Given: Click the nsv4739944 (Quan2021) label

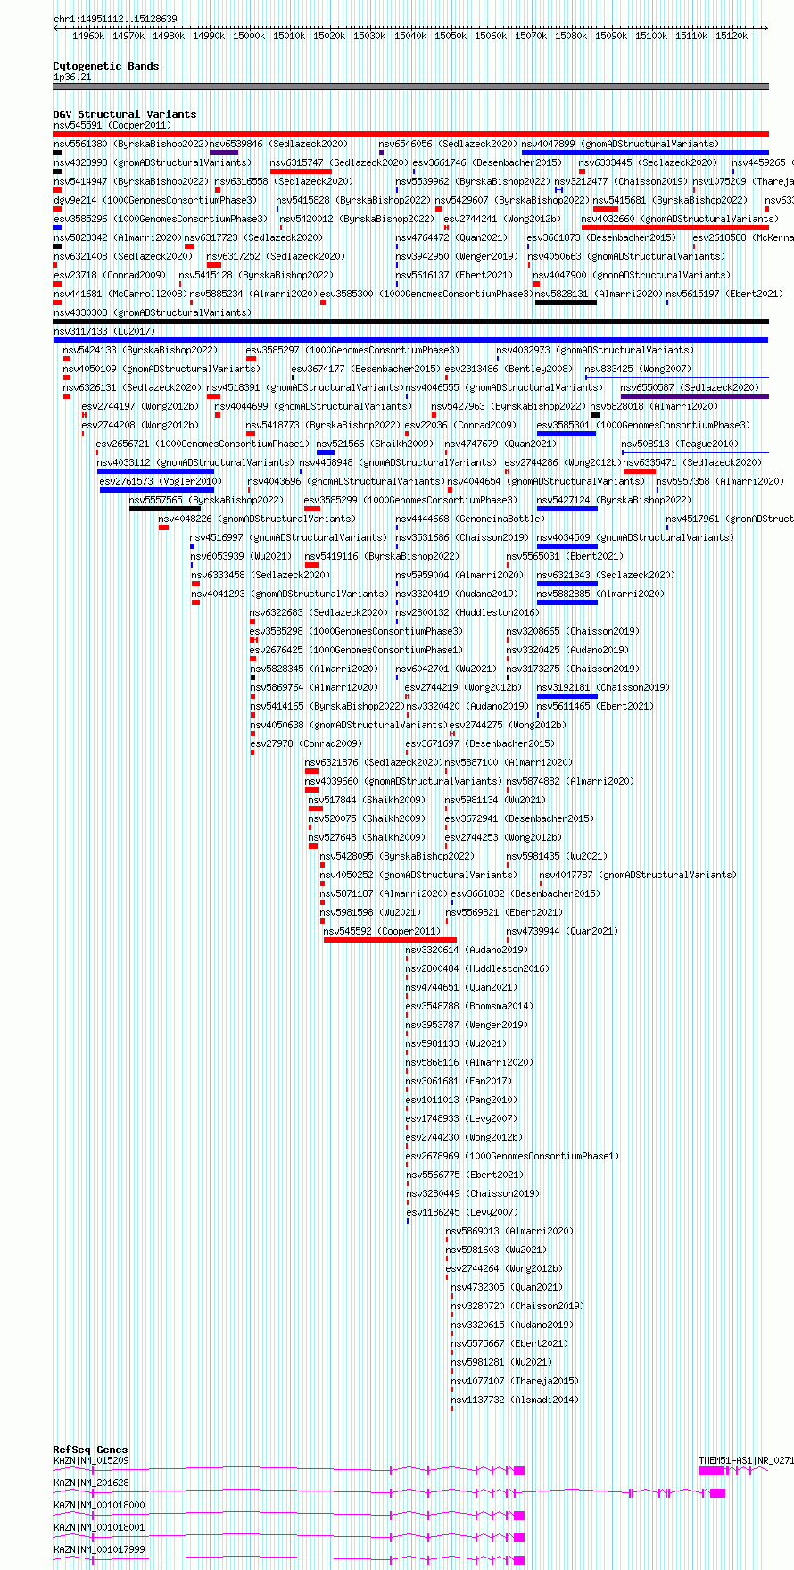Looking at the screenshot, I should pos(562,931).
